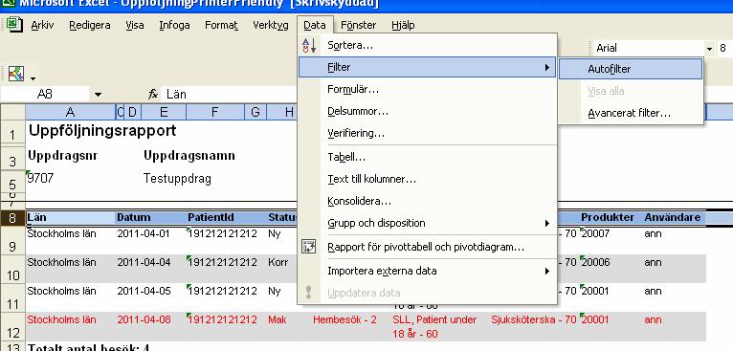Open the Fönster menu
The height and width of the screenshot is (351, 733).
[x=359, y=25]
